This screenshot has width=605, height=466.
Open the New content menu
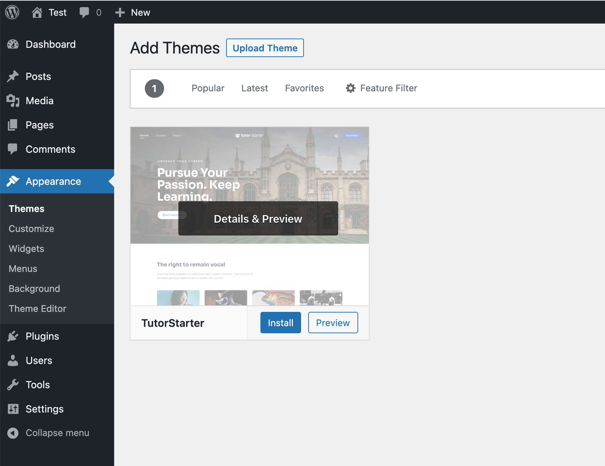(141, 12)
